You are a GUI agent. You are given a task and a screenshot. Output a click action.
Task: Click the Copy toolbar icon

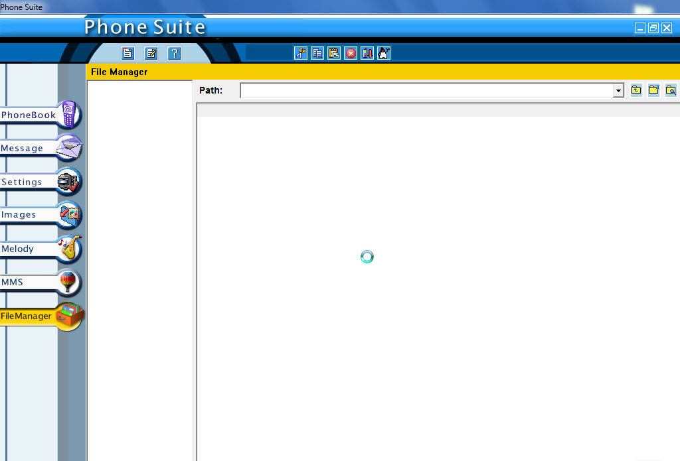[x=317, y=54]
